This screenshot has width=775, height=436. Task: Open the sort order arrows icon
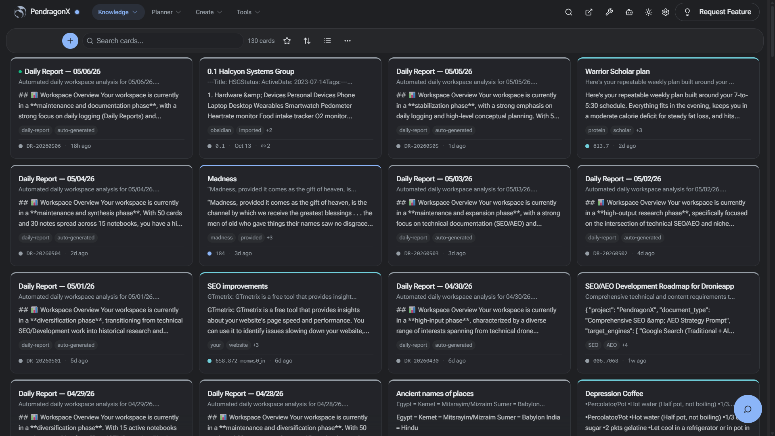(307, 41)
